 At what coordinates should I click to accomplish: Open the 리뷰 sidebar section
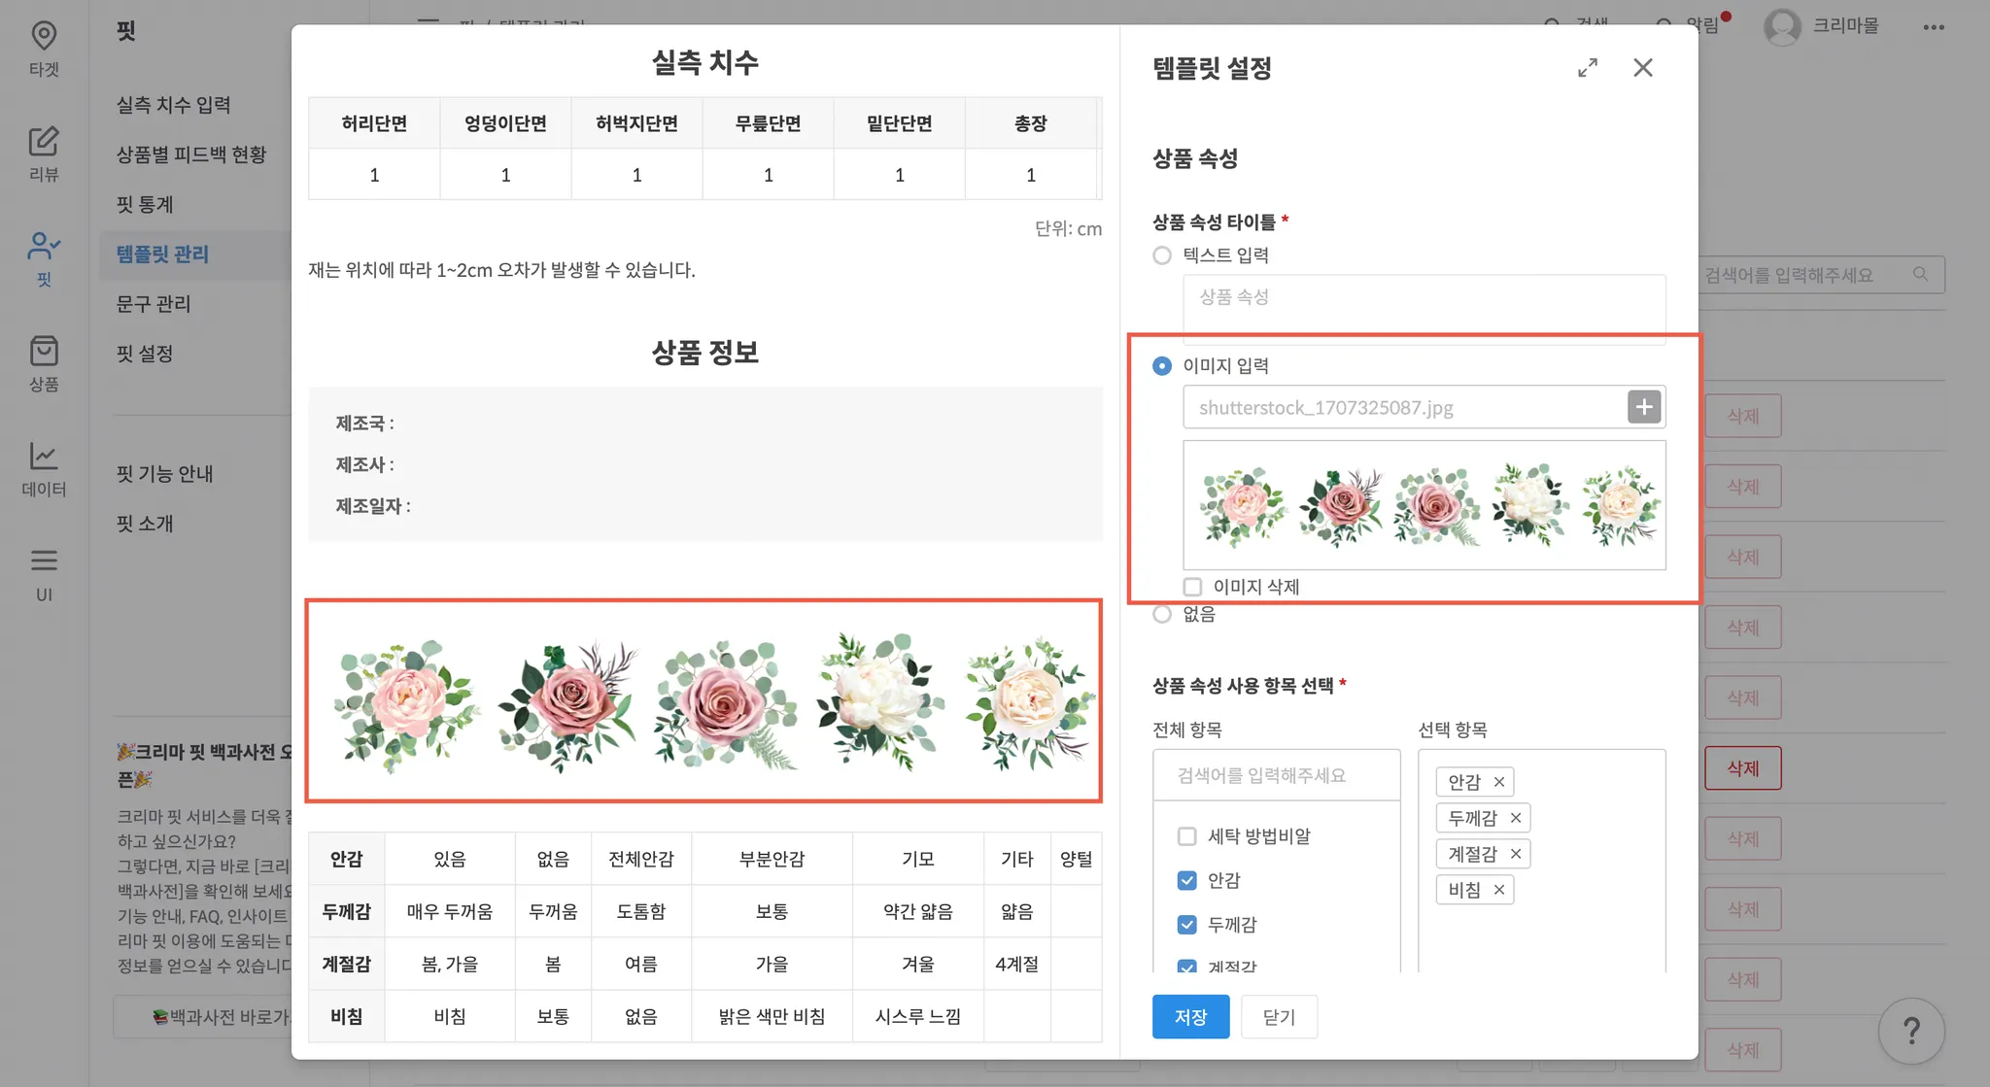pyautogui.click(x=44, y=143)
